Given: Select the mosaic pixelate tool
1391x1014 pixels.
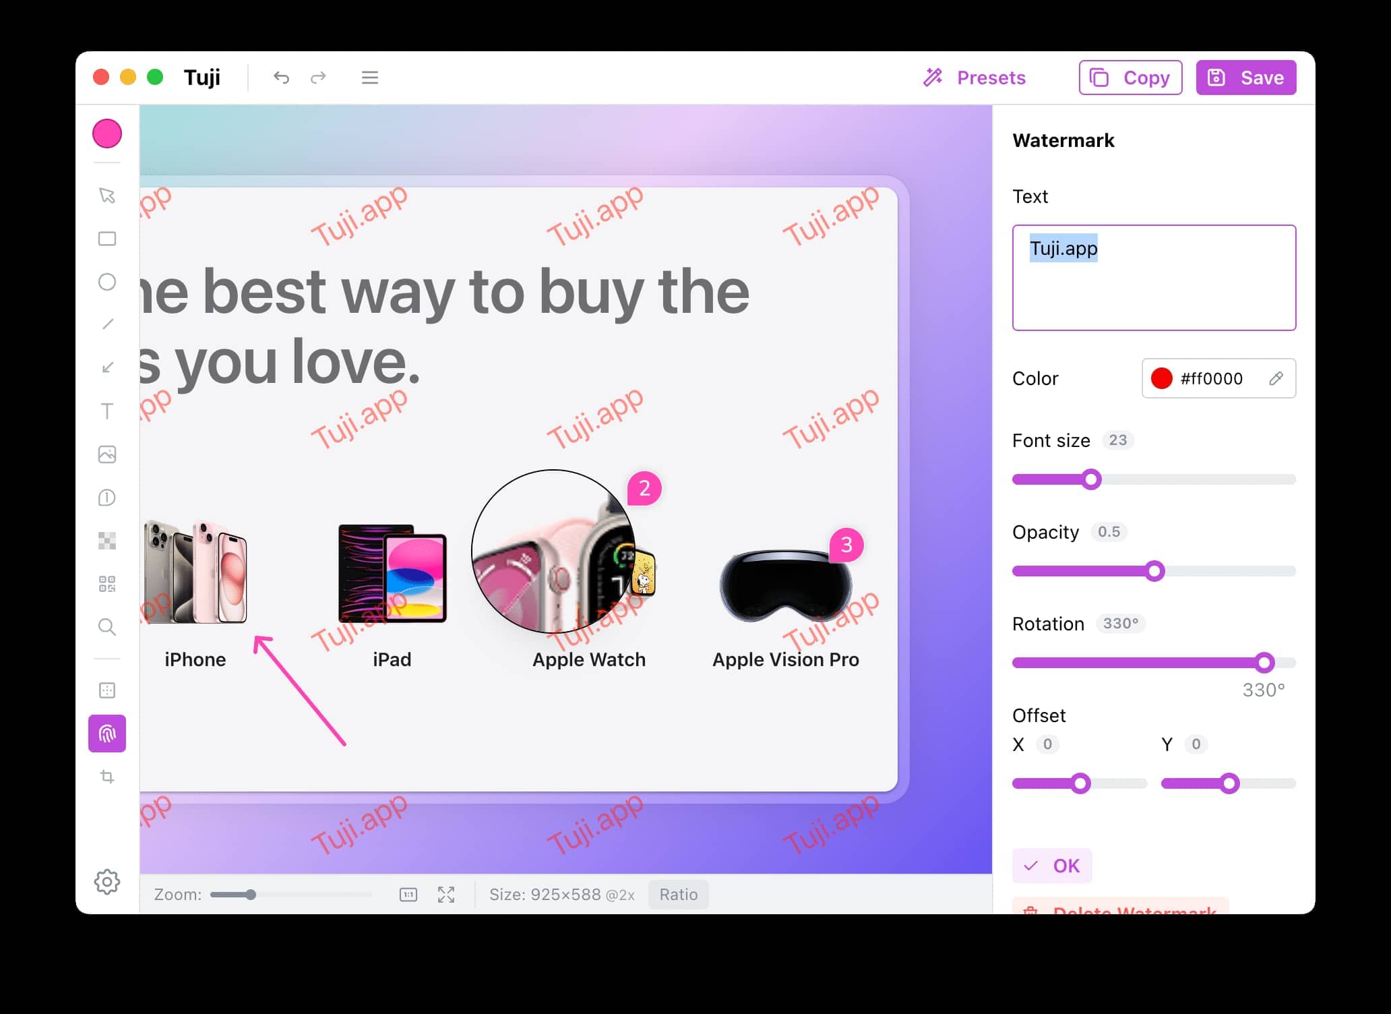Looking at the screenshot, I should click(x=107, y=541).
